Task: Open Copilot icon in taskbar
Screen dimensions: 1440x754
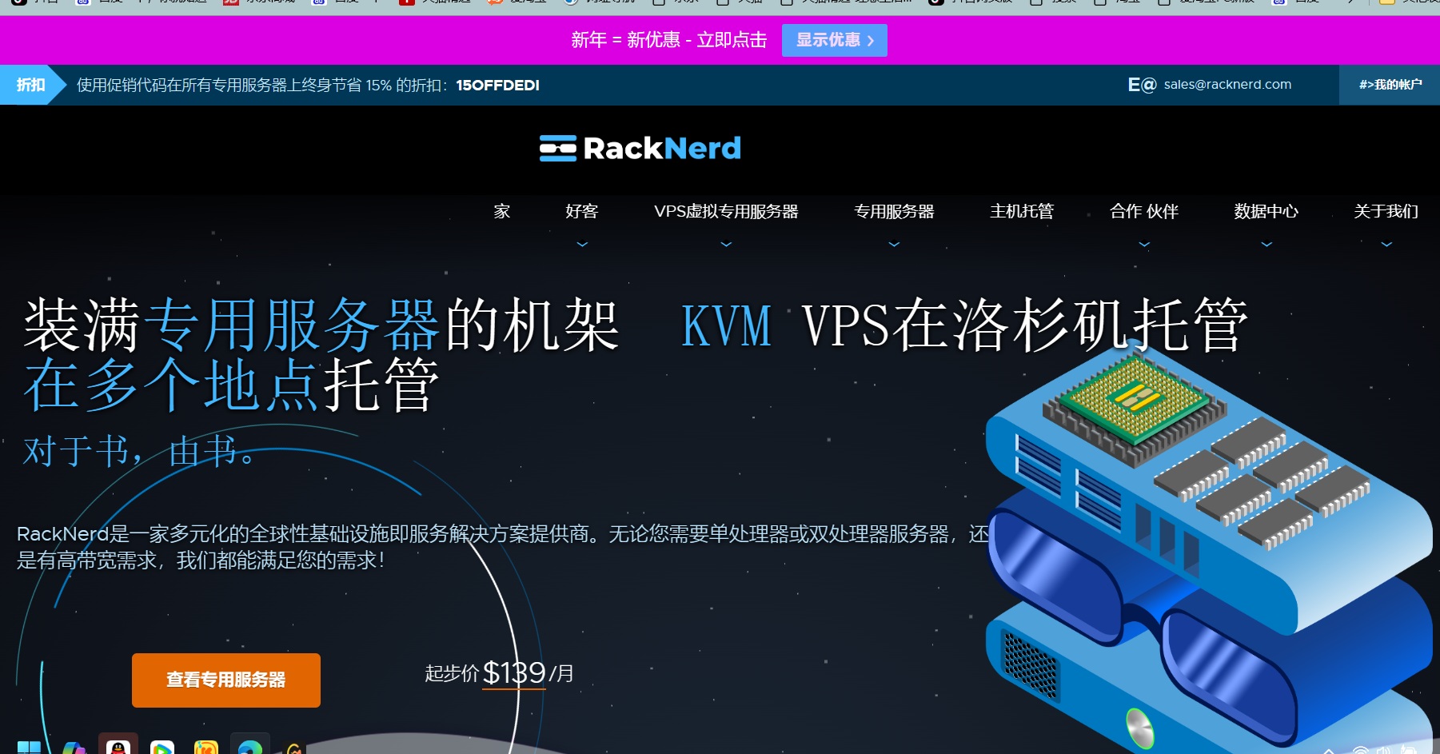Action: (x=74, y=748)
